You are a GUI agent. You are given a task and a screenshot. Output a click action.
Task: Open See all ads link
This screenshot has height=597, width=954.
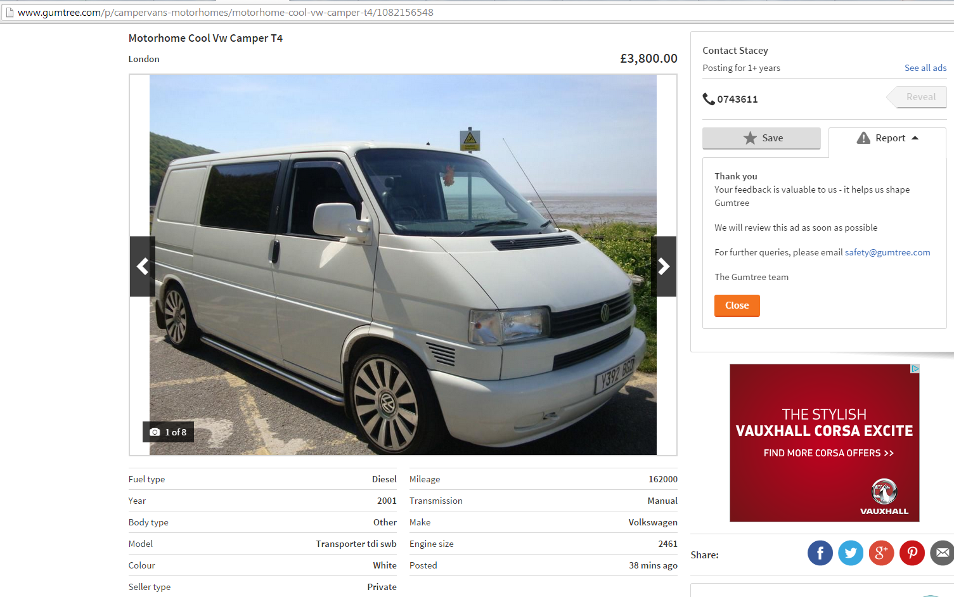point(925,68)
